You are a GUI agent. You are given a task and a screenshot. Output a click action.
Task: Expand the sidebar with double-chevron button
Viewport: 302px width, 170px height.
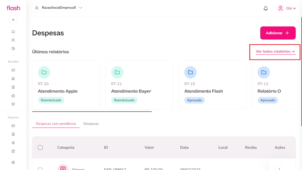pyautogui.click(x=13, y=20)
